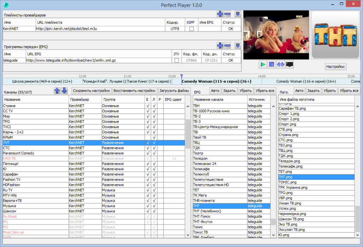Add a new EPG source with the plus icon

[220, 45]
